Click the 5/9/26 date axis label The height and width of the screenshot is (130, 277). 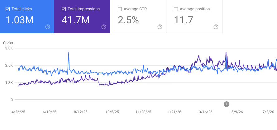(237, 112)
